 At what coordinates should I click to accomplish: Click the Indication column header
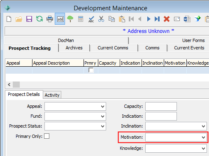tap(131, 63)
